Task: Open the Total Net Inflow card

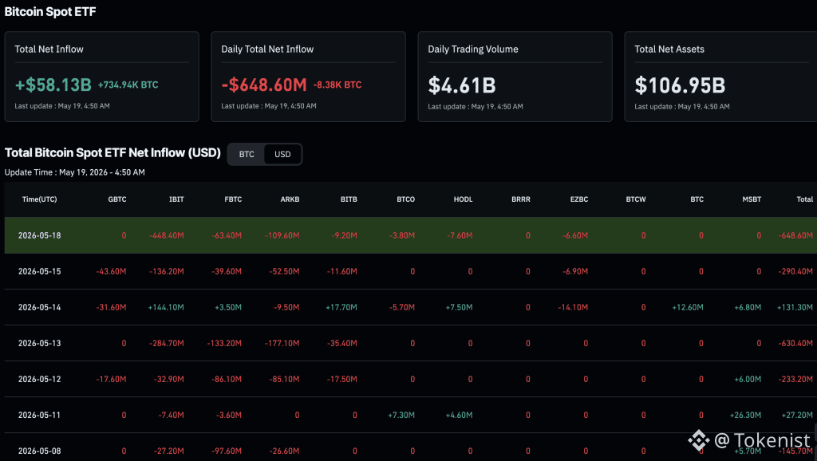Action: tap(101, 77)
